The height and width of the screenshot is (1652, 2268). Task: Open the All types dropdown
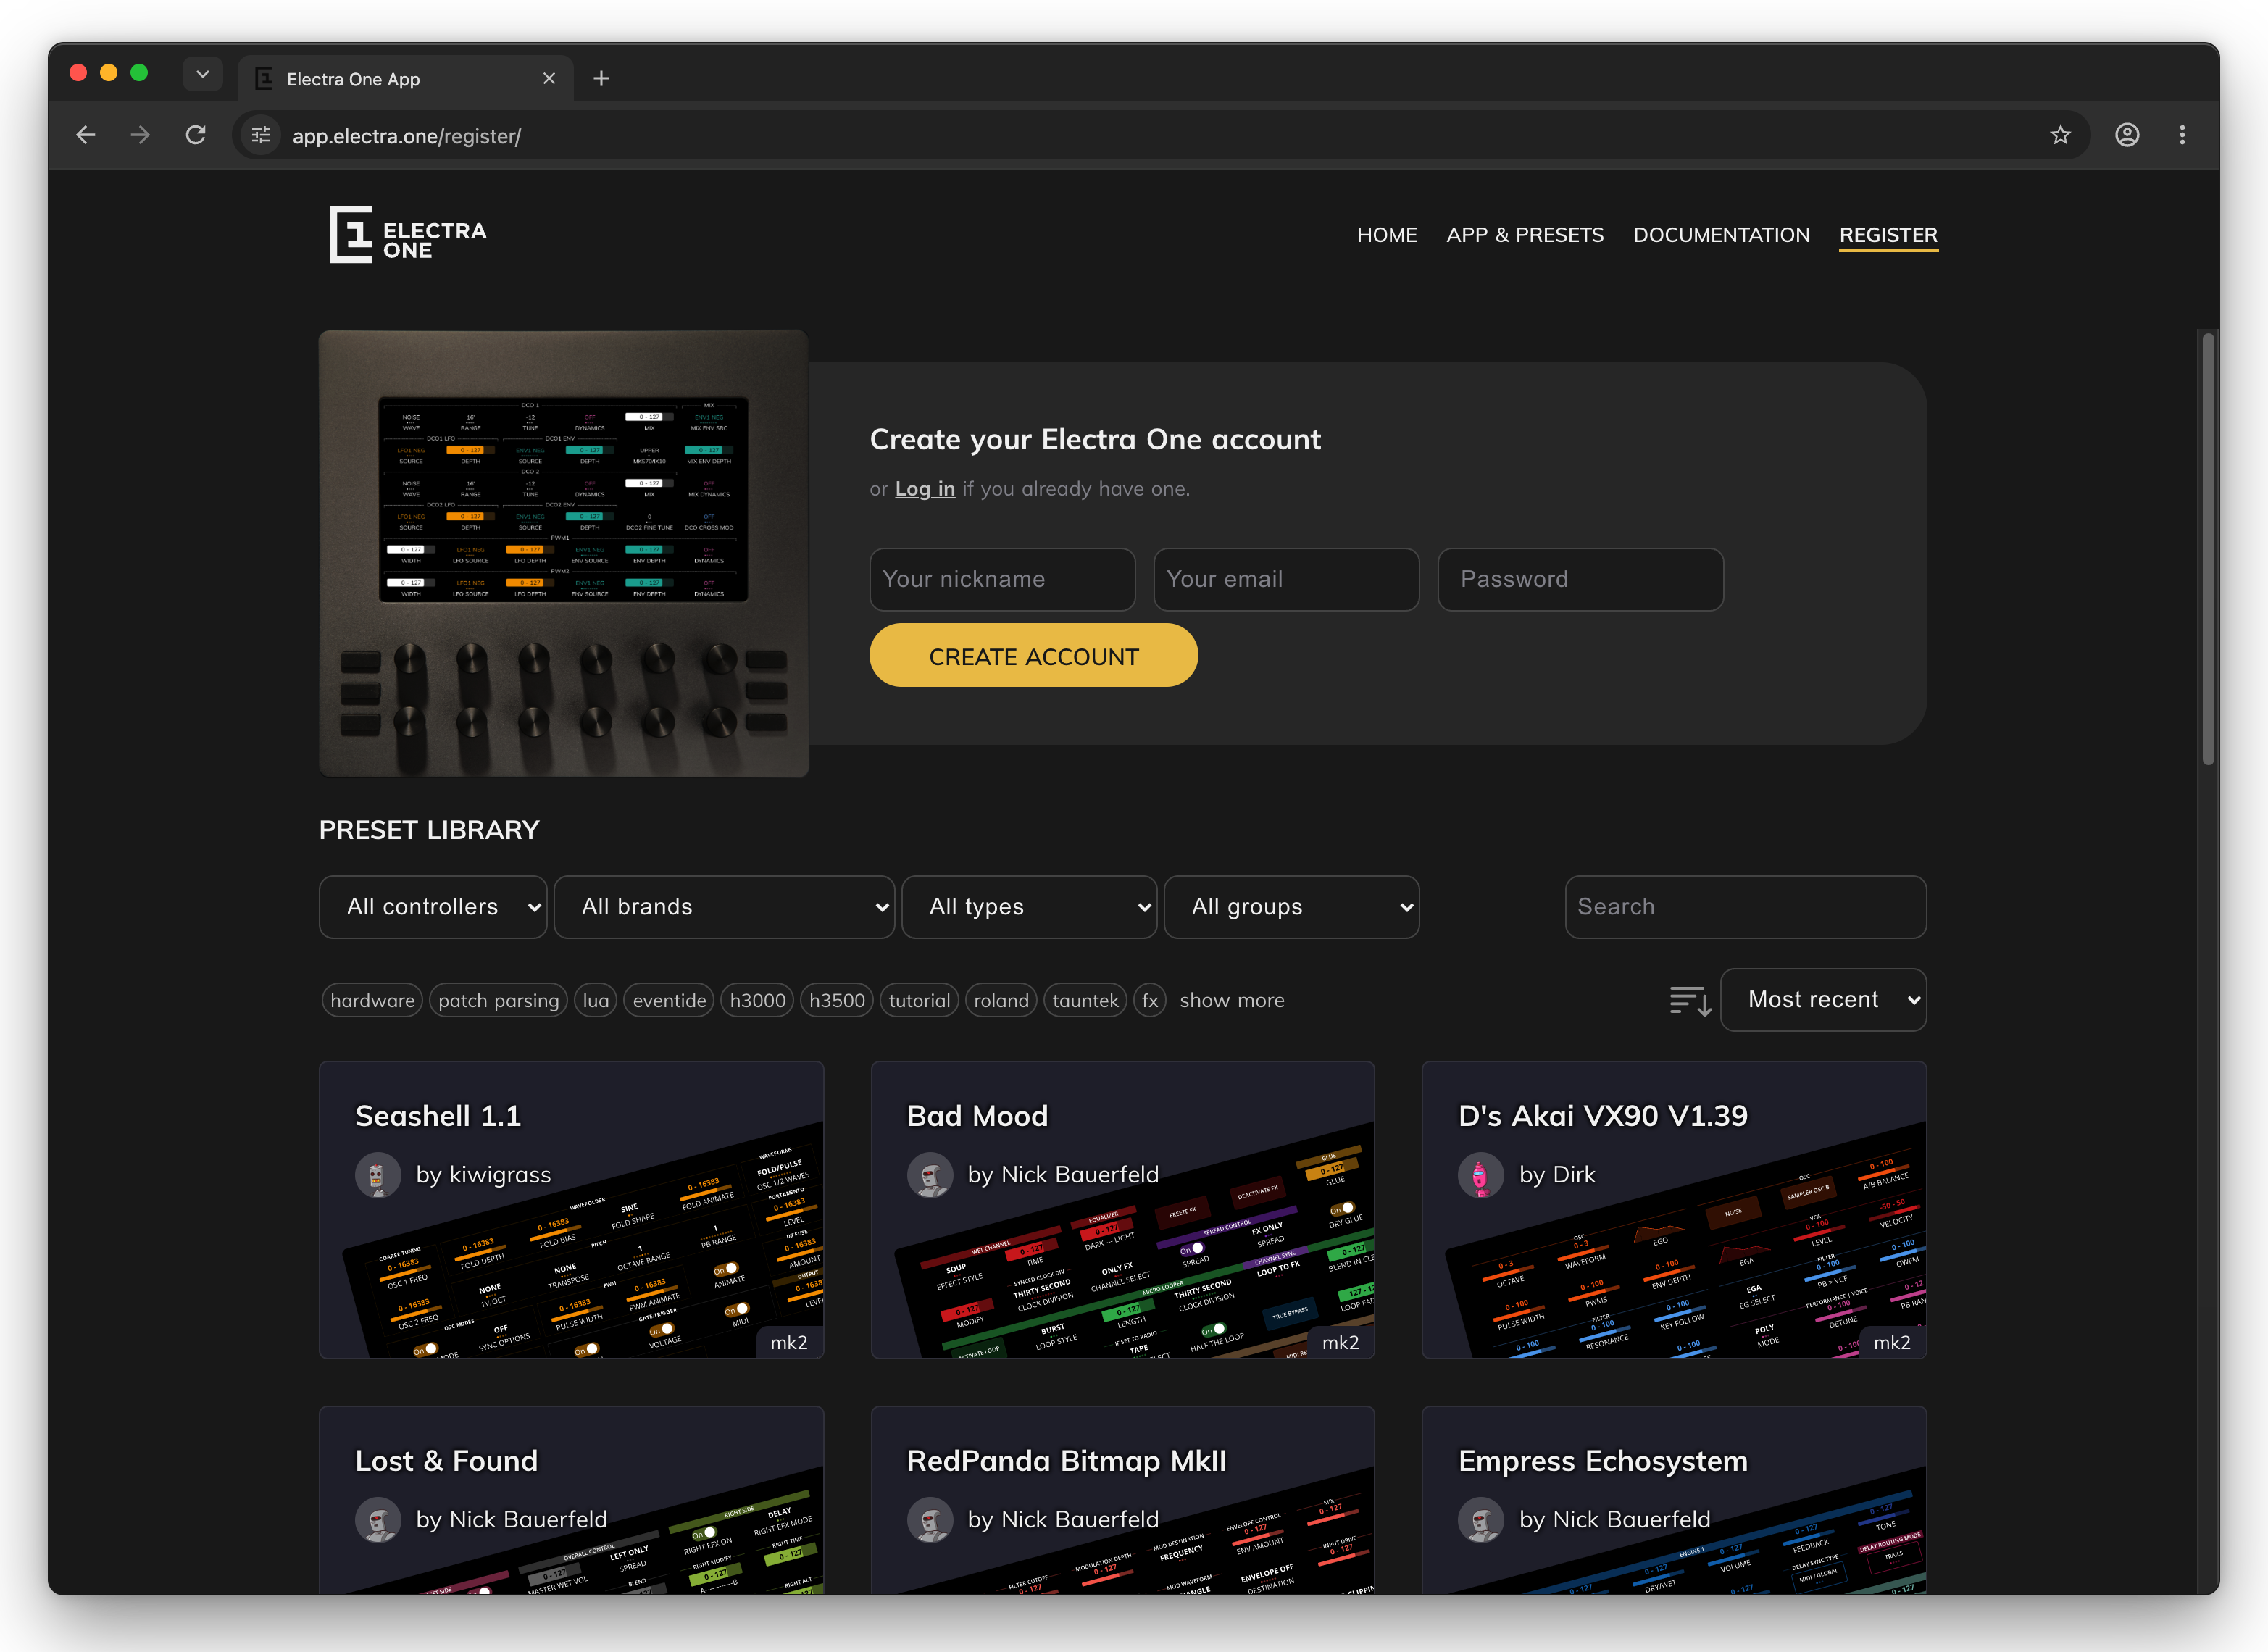(x=1029, y=907)
